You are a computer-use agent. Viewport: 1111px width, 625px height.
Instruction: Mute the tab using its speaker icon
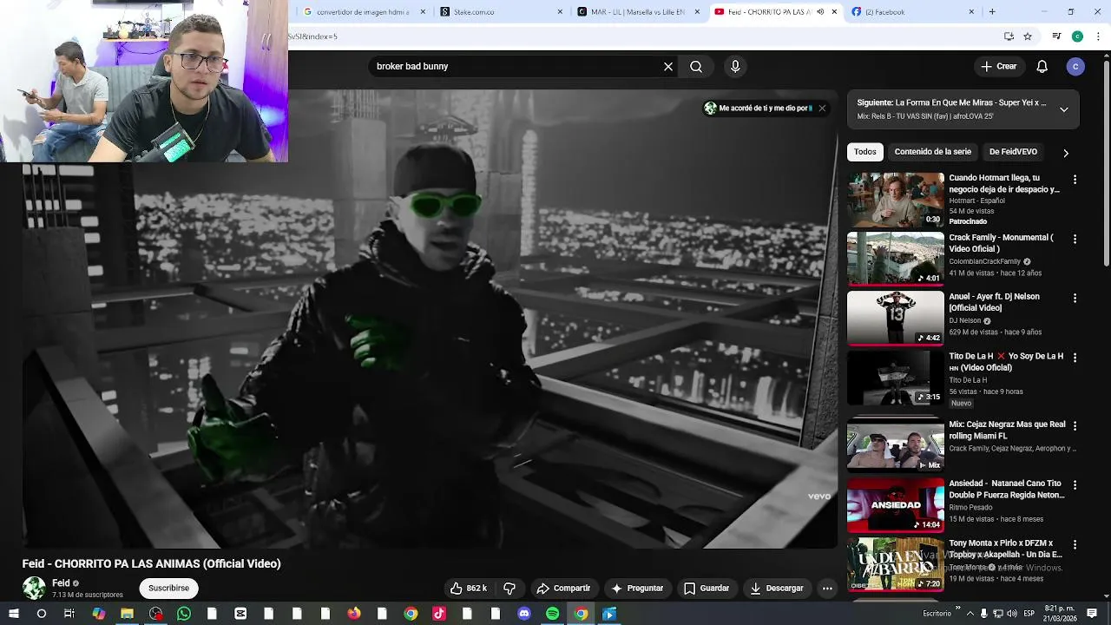click(820, 12)
